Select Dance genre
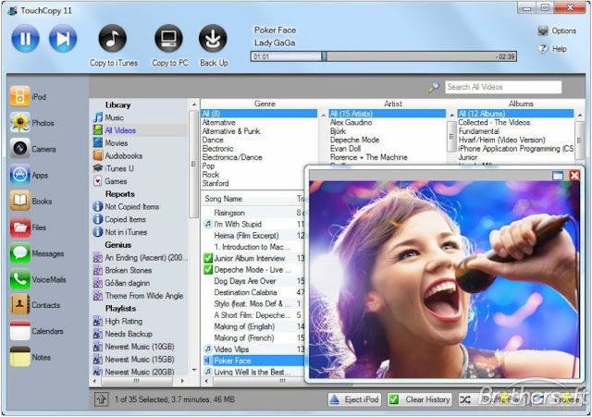592x417 pixels. [x=213, y=140]
